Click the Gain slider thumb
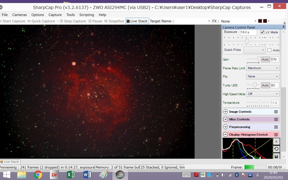This screenshot has width=288, height=180. click(x=259, y=59)
